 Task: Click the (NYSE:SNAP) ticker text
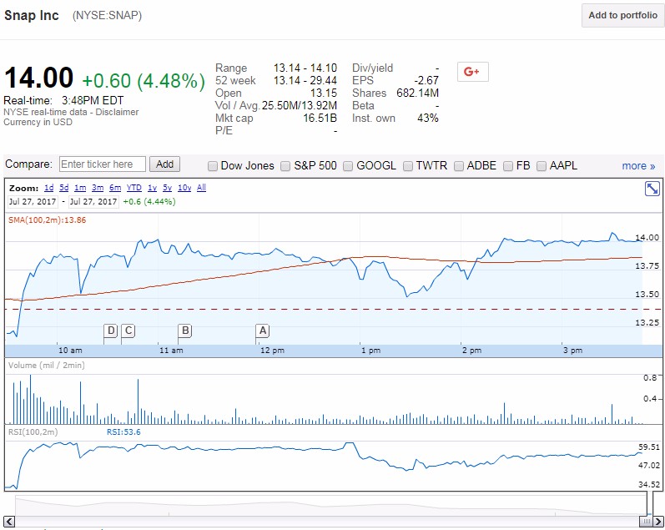(107, 16)
